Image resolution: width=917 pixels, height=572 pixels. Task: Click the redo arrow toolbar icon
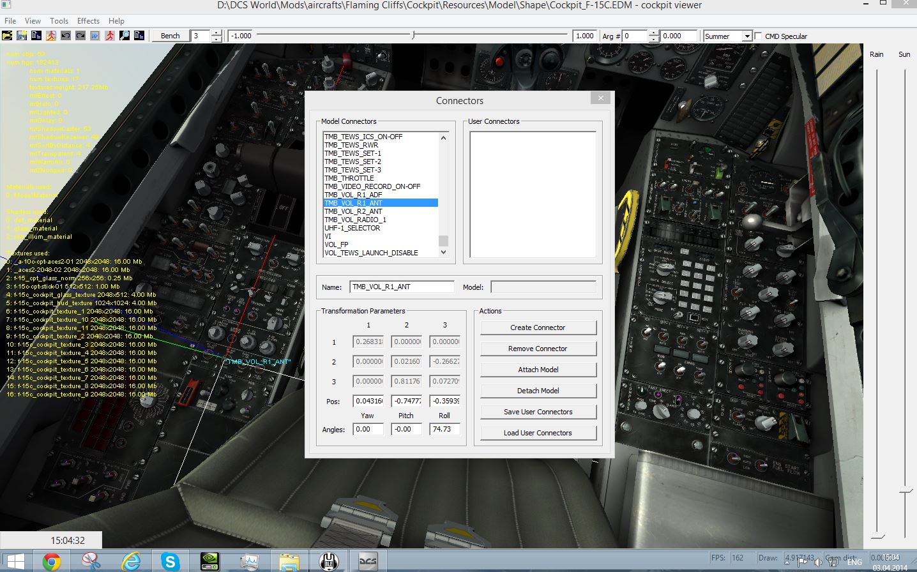80,36
